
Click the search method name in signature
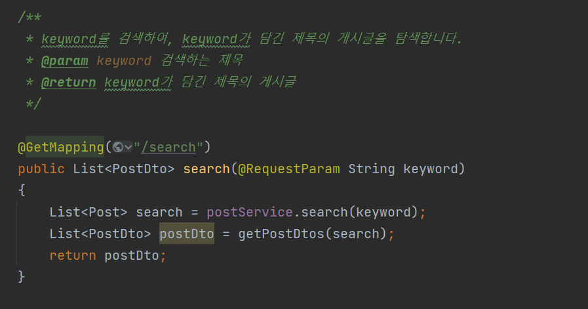tap(206, 169)
